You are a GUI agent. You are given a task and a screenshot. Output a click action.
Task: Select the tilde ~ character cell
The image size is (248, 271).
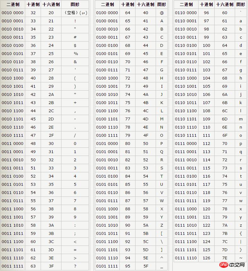240,258
